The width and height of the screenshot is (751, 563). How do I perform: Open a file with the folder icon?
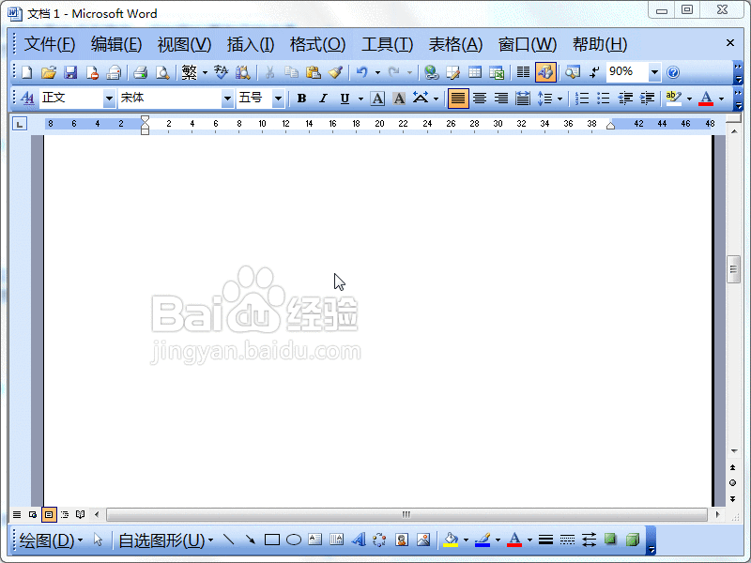tap(49, 72)
